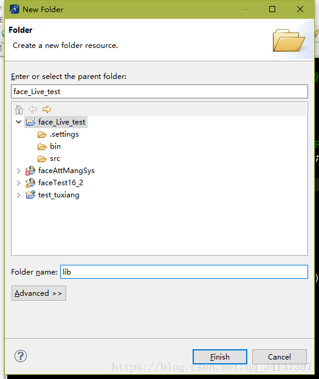The width and height of the screenshot is (319, 379).
Task: Expand the faceAttMangSys project
Action: click(x=19, y=171)
